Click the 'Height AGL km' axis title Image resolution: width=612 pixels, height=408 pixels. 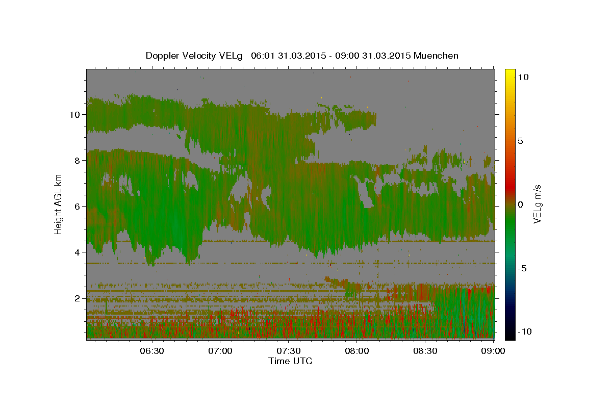[x=59, y=205]
